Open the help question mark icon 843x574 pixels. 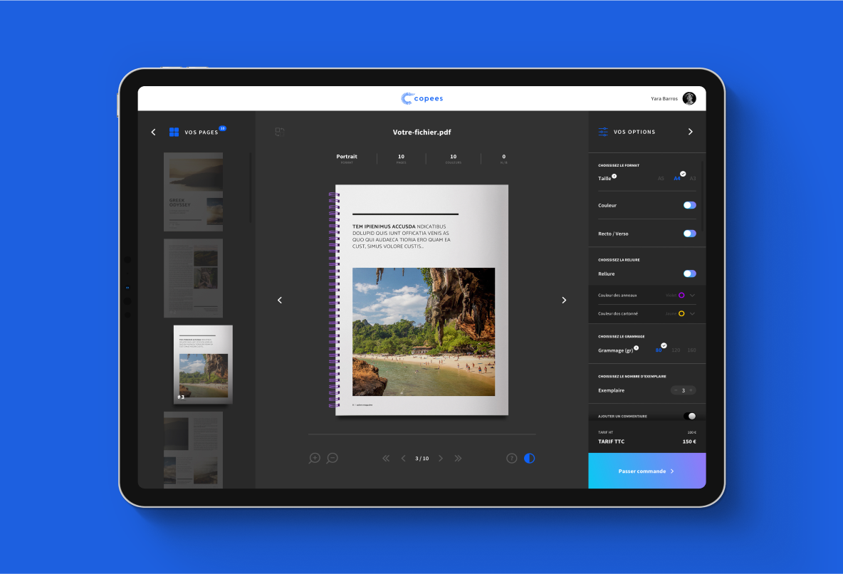coord(511,458)
